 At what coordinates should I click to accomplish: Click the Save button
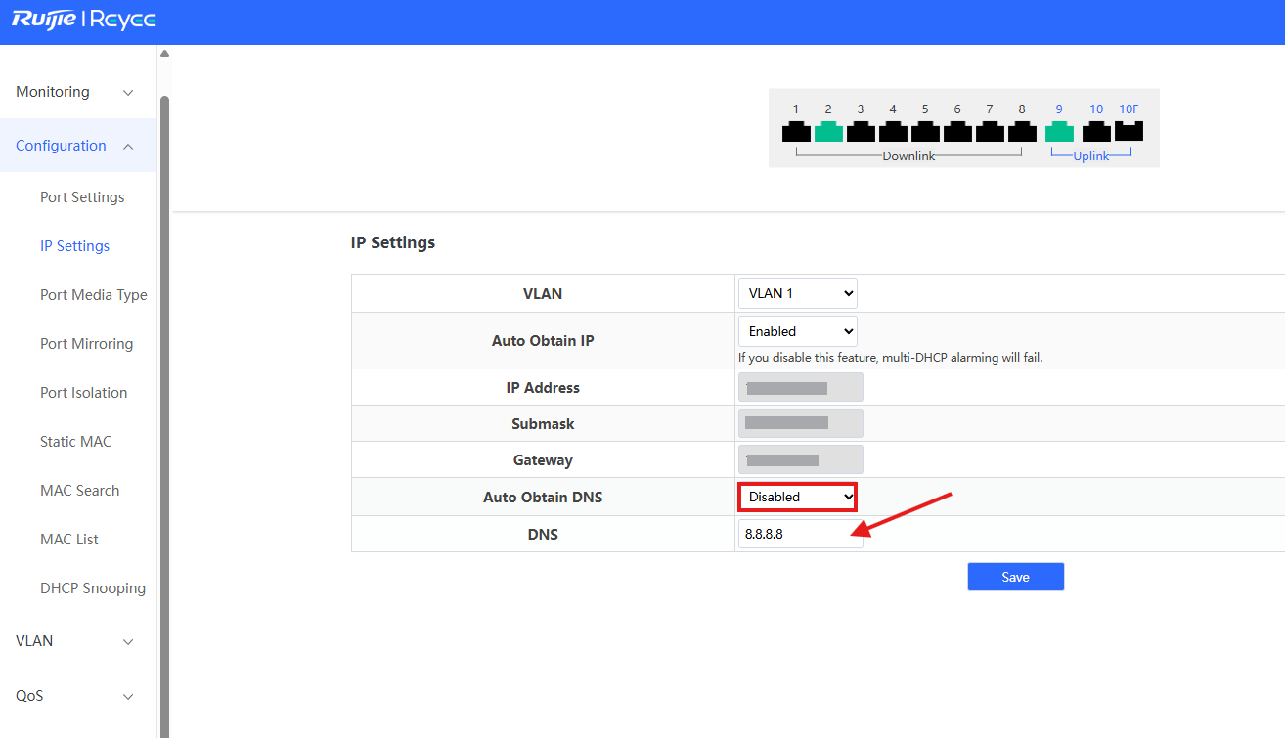click(1015, 576)
